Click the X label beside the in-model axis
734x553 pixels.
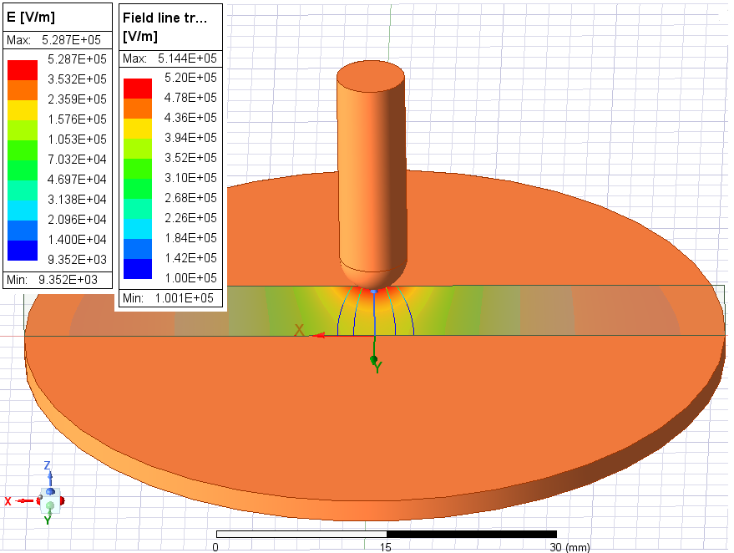[299, 331]
